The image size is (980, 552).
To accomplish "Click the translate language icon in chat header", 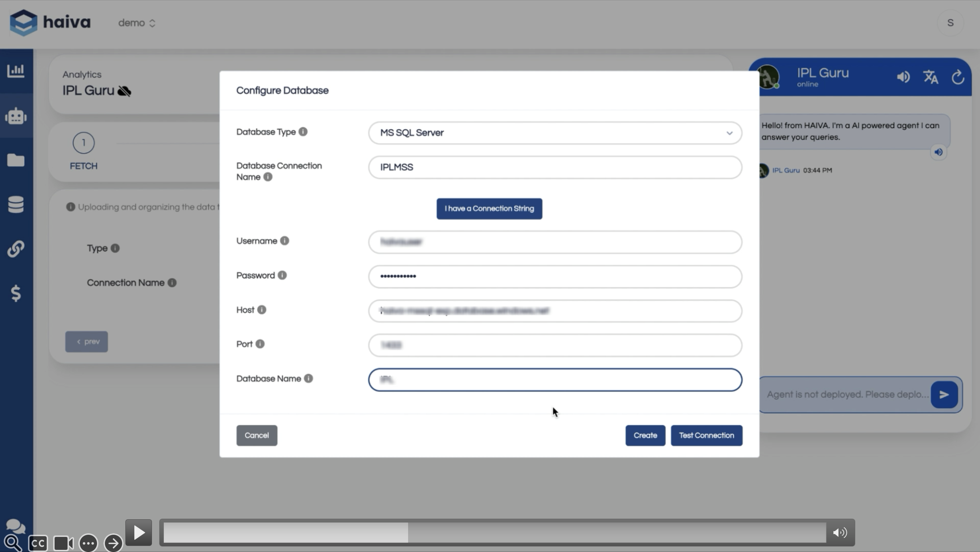I will 930,77.
